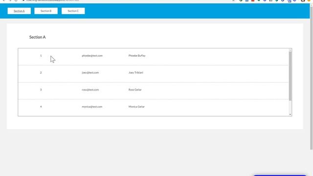
Task: Switch to the Section B tab
Action: pyautogui.click(x=46, y=11)
